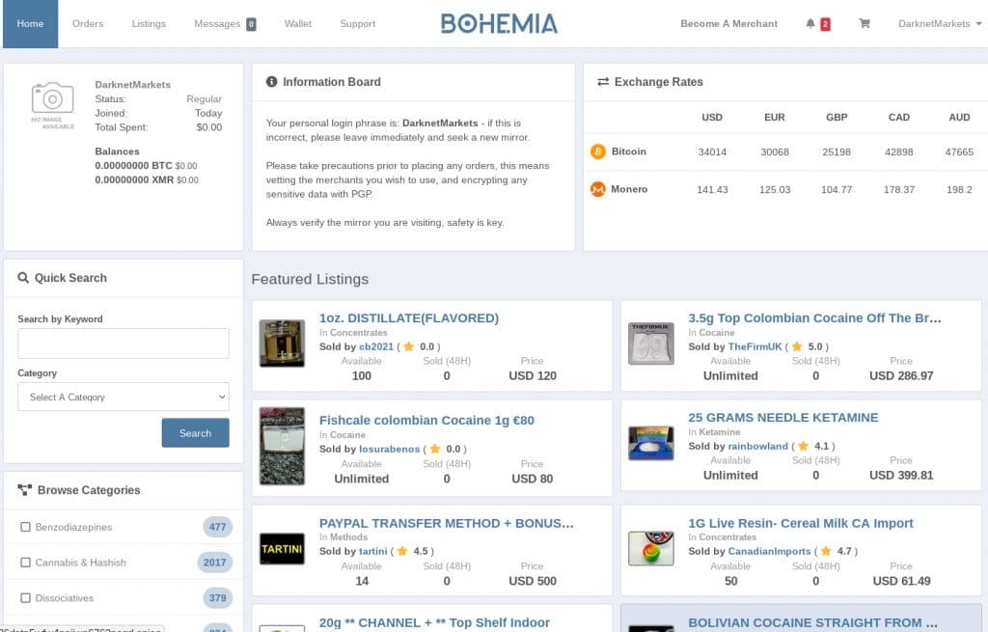This screenshot has width=988, height=632.
Task: Click the tree icon beside Browse Categories
Action: point(24,490)
